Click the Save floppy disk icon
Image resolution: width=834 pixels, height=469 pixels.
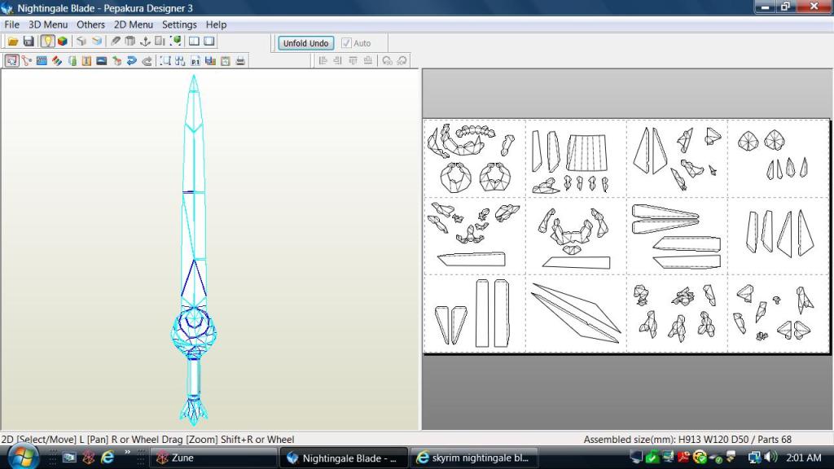coord(29,42)
